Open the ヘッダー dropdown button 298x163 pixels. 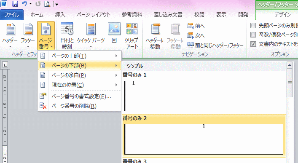pyautogui.click(x=10, y=35)
